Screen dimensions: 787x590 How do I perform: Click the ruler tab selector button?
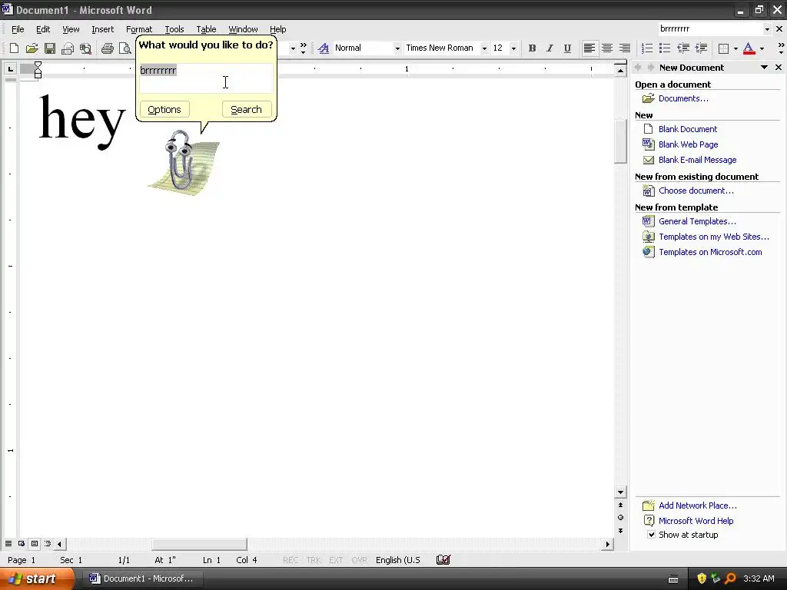pos(10,69)
